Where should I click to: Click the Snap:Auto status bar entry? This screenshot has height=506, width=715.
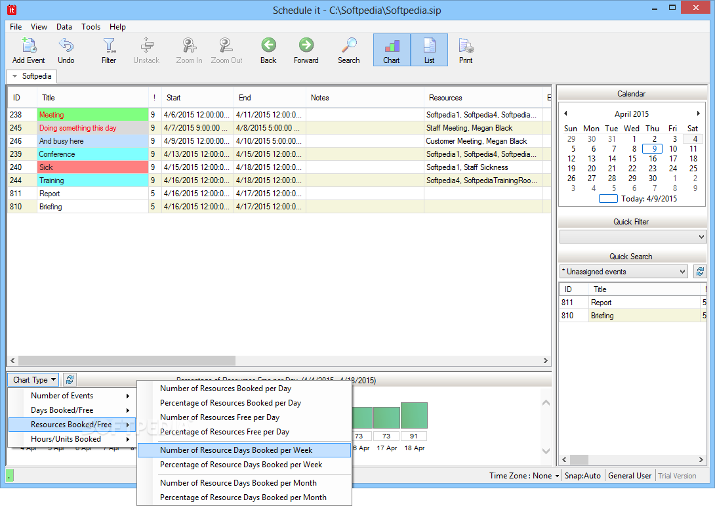pos(582,476)
